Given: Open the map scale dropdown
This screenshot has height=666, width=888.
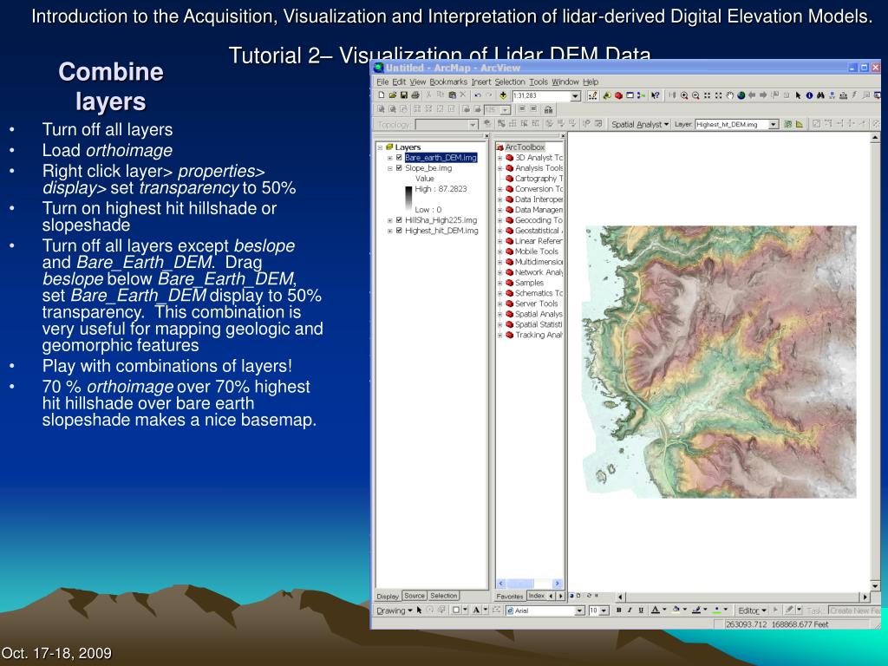Looking at the screenshot, I should click(576, 95).
